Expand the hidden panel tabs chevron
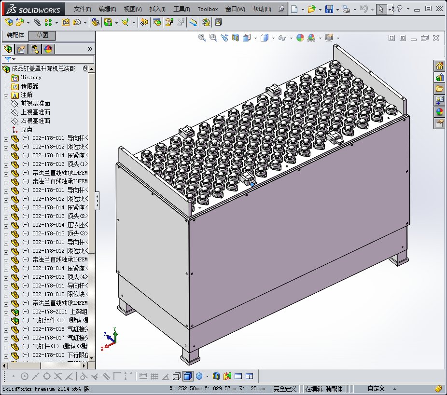 [x=90, y=49]
